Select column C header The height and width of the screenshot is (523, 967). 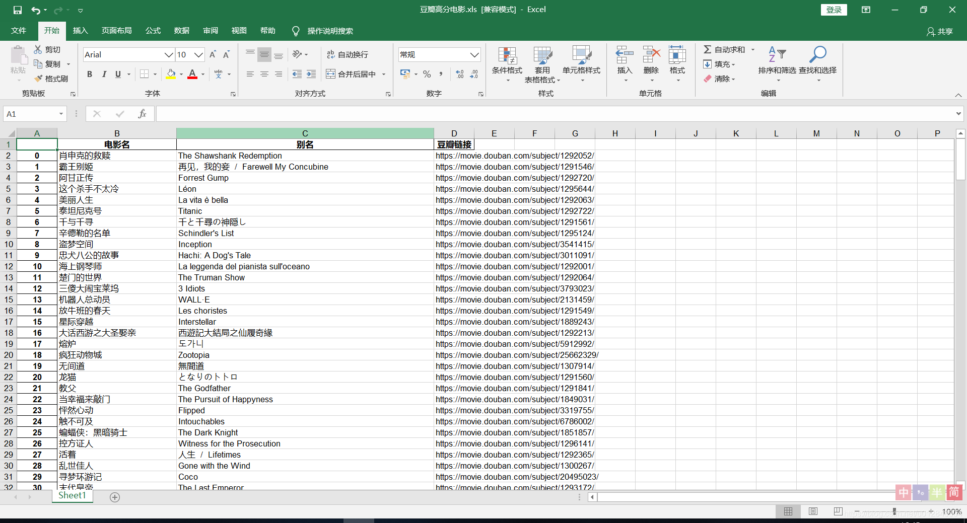(x=305, y=133)
